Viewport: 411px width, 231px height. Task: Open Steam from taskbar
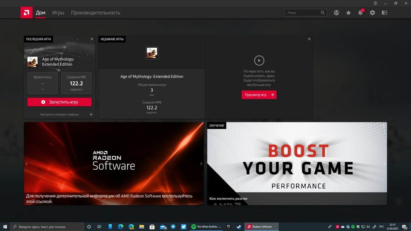point(239,227)
